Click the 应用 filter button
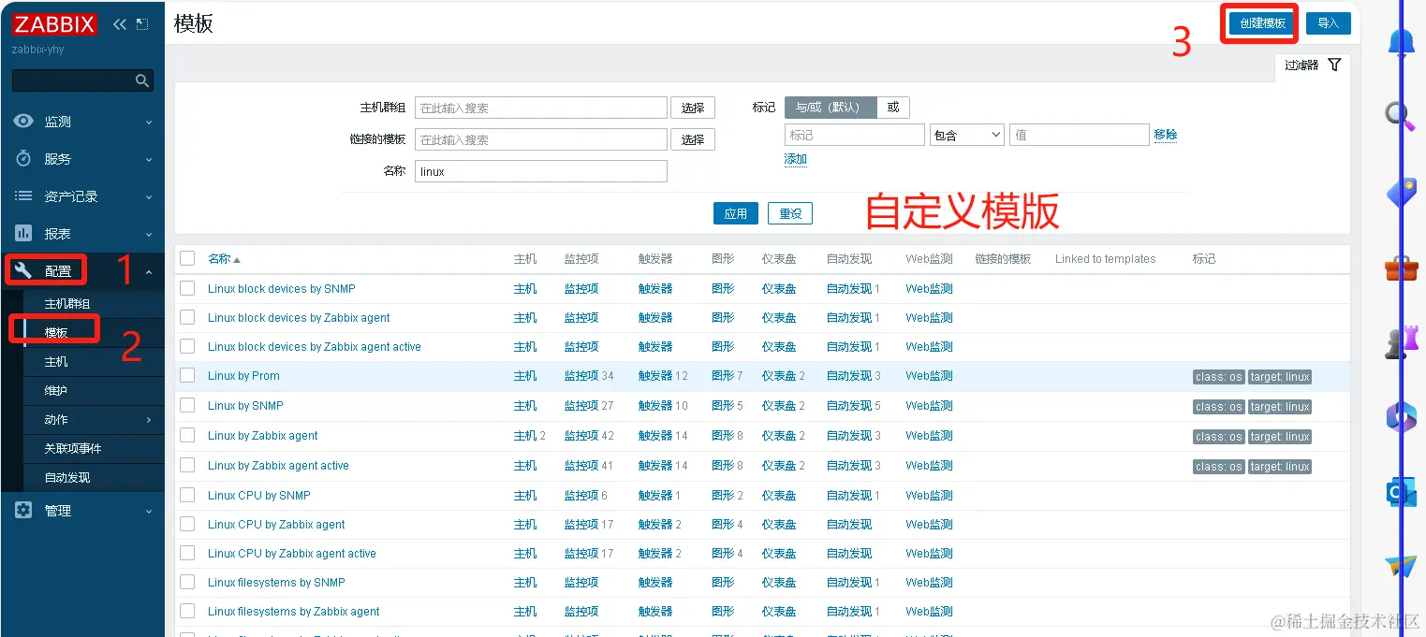1426x637 pixels. (736, 213)
